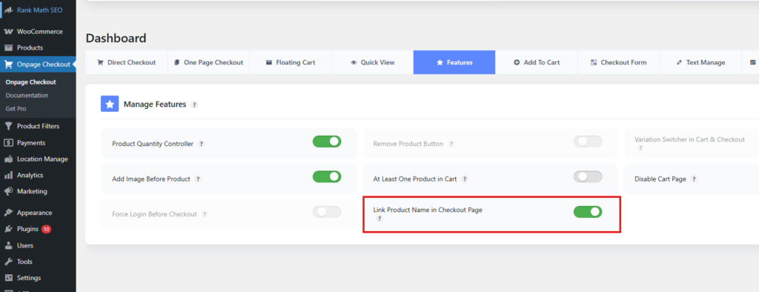Click help icon next to Manage Features heading

tap(194, 104)
